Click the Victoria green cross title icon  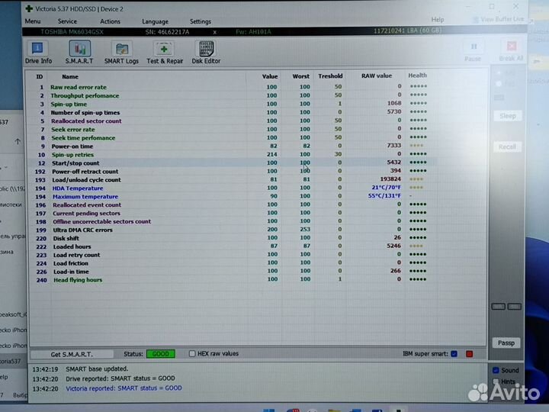(x=29, y=8)
